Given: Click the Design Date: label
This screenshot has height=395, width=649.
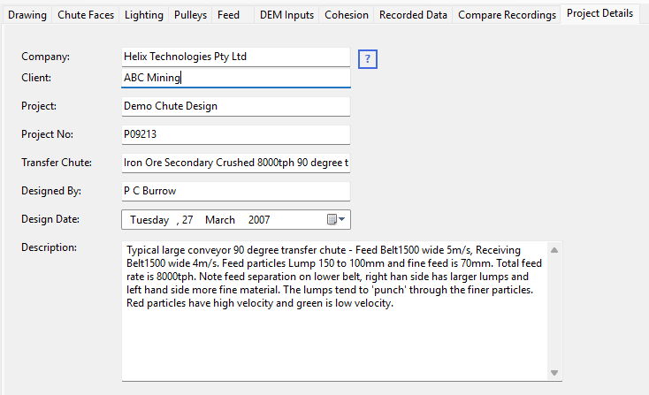Looking at the screenshot, I should [x=50, y=219].
